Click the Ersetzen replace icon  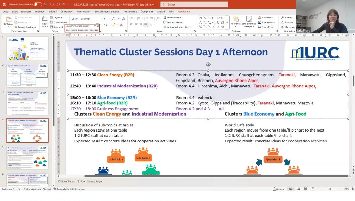(286, 22)
